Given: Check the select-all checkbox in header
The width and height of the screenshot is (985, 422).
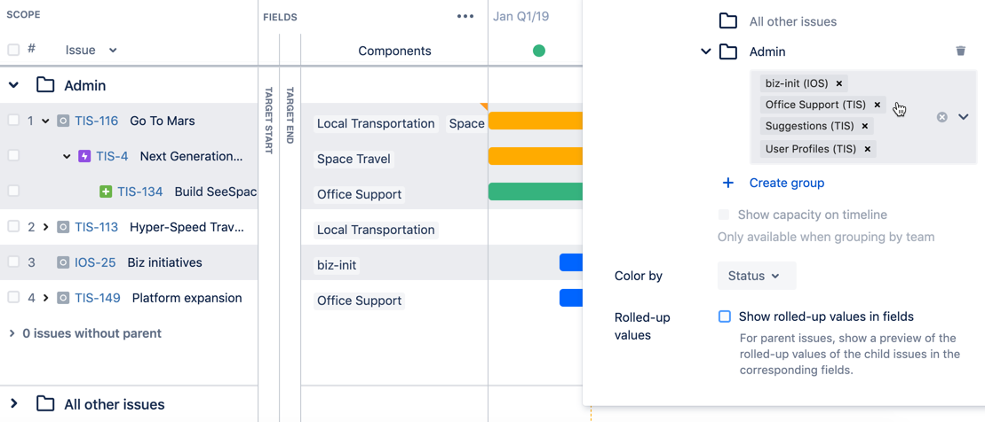Looking at the screenshot, I should point(13,50).
